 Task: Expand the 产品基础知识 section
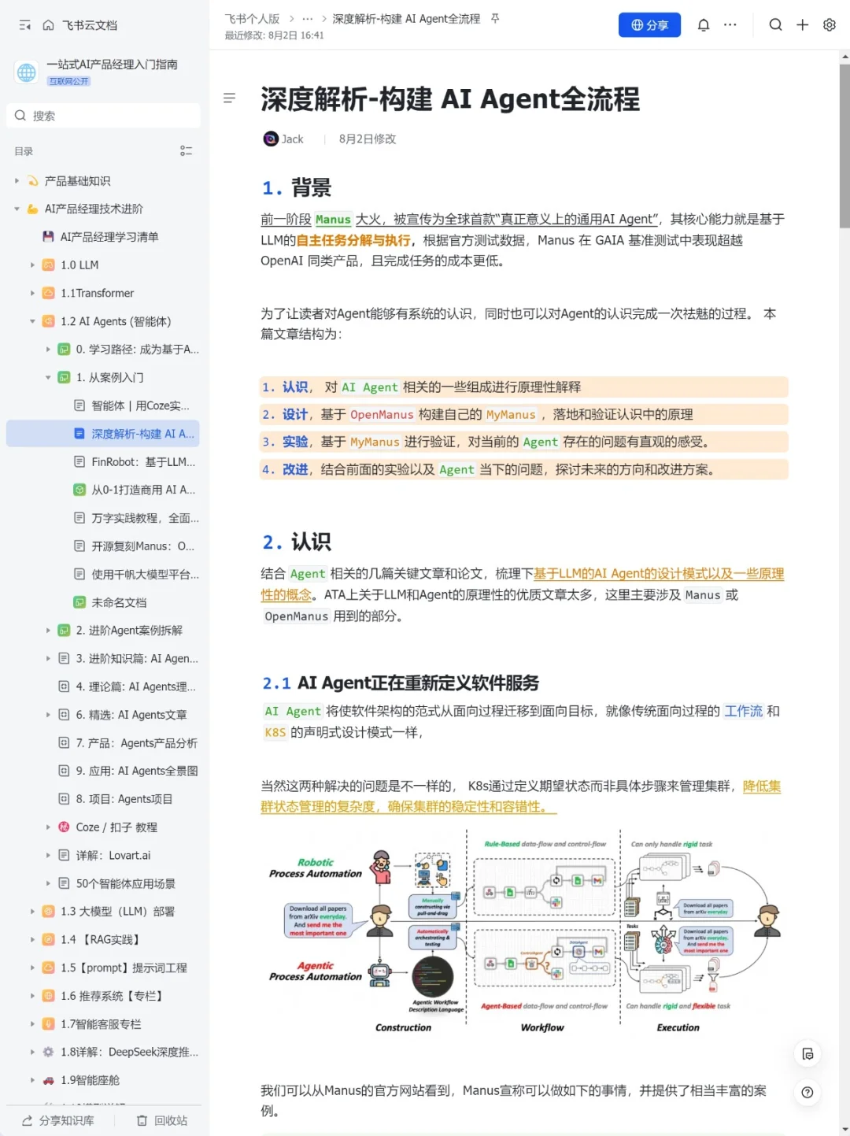(x=17, y=180)
